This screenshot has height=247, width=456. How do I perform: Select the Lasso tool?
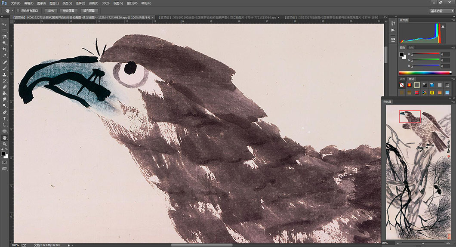pos(4,37)
